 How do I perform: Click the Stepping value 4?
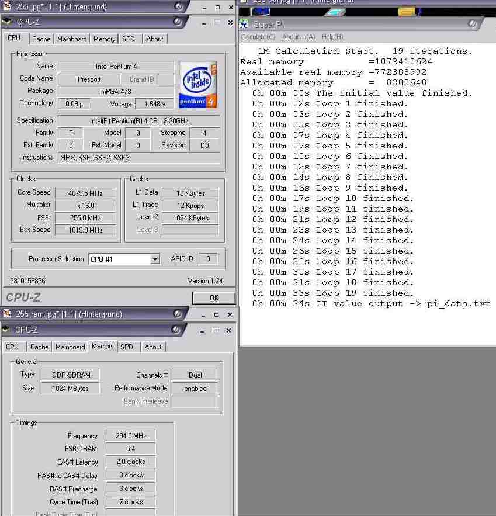[204, 133]
